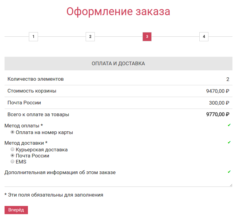Go to checkout step 2
This screenshot has height=219, width=237.
click(90, 37)
